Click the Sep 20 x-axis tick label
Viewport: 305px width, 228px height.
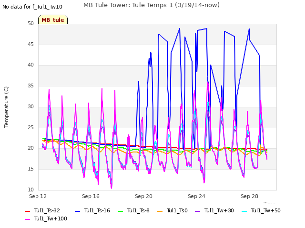(143, 196)
